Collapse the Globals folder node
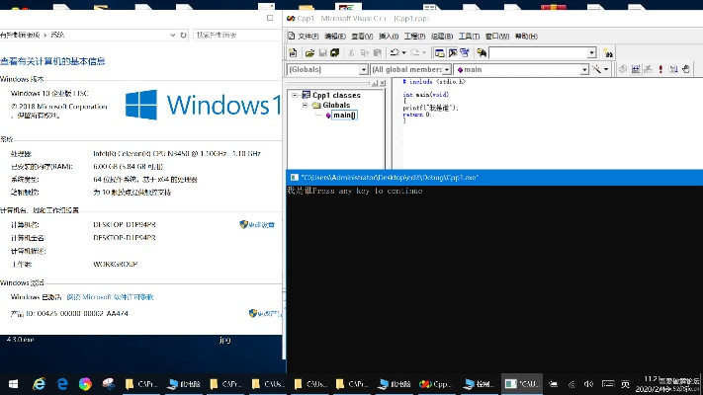The height and width of the screenshot is (395, 703). (305, 105)
